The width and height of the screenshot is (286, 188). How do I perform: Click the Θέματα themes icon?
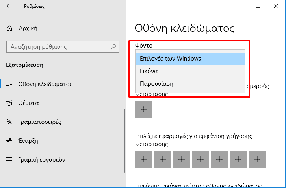[9, 103]
